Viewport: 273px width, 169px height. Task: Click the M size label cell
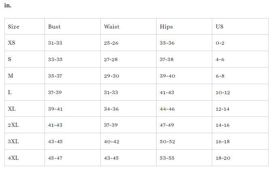click(x=11, y=76)
